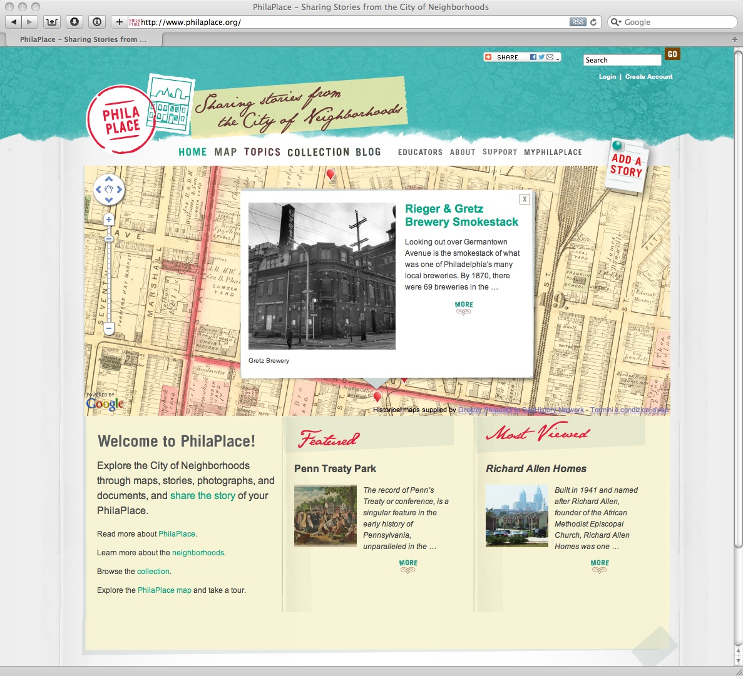The height and width of the screenshot is (676, 743).
Task: Pan the map right
Action: pyautogui.click(x=120, y=189)
